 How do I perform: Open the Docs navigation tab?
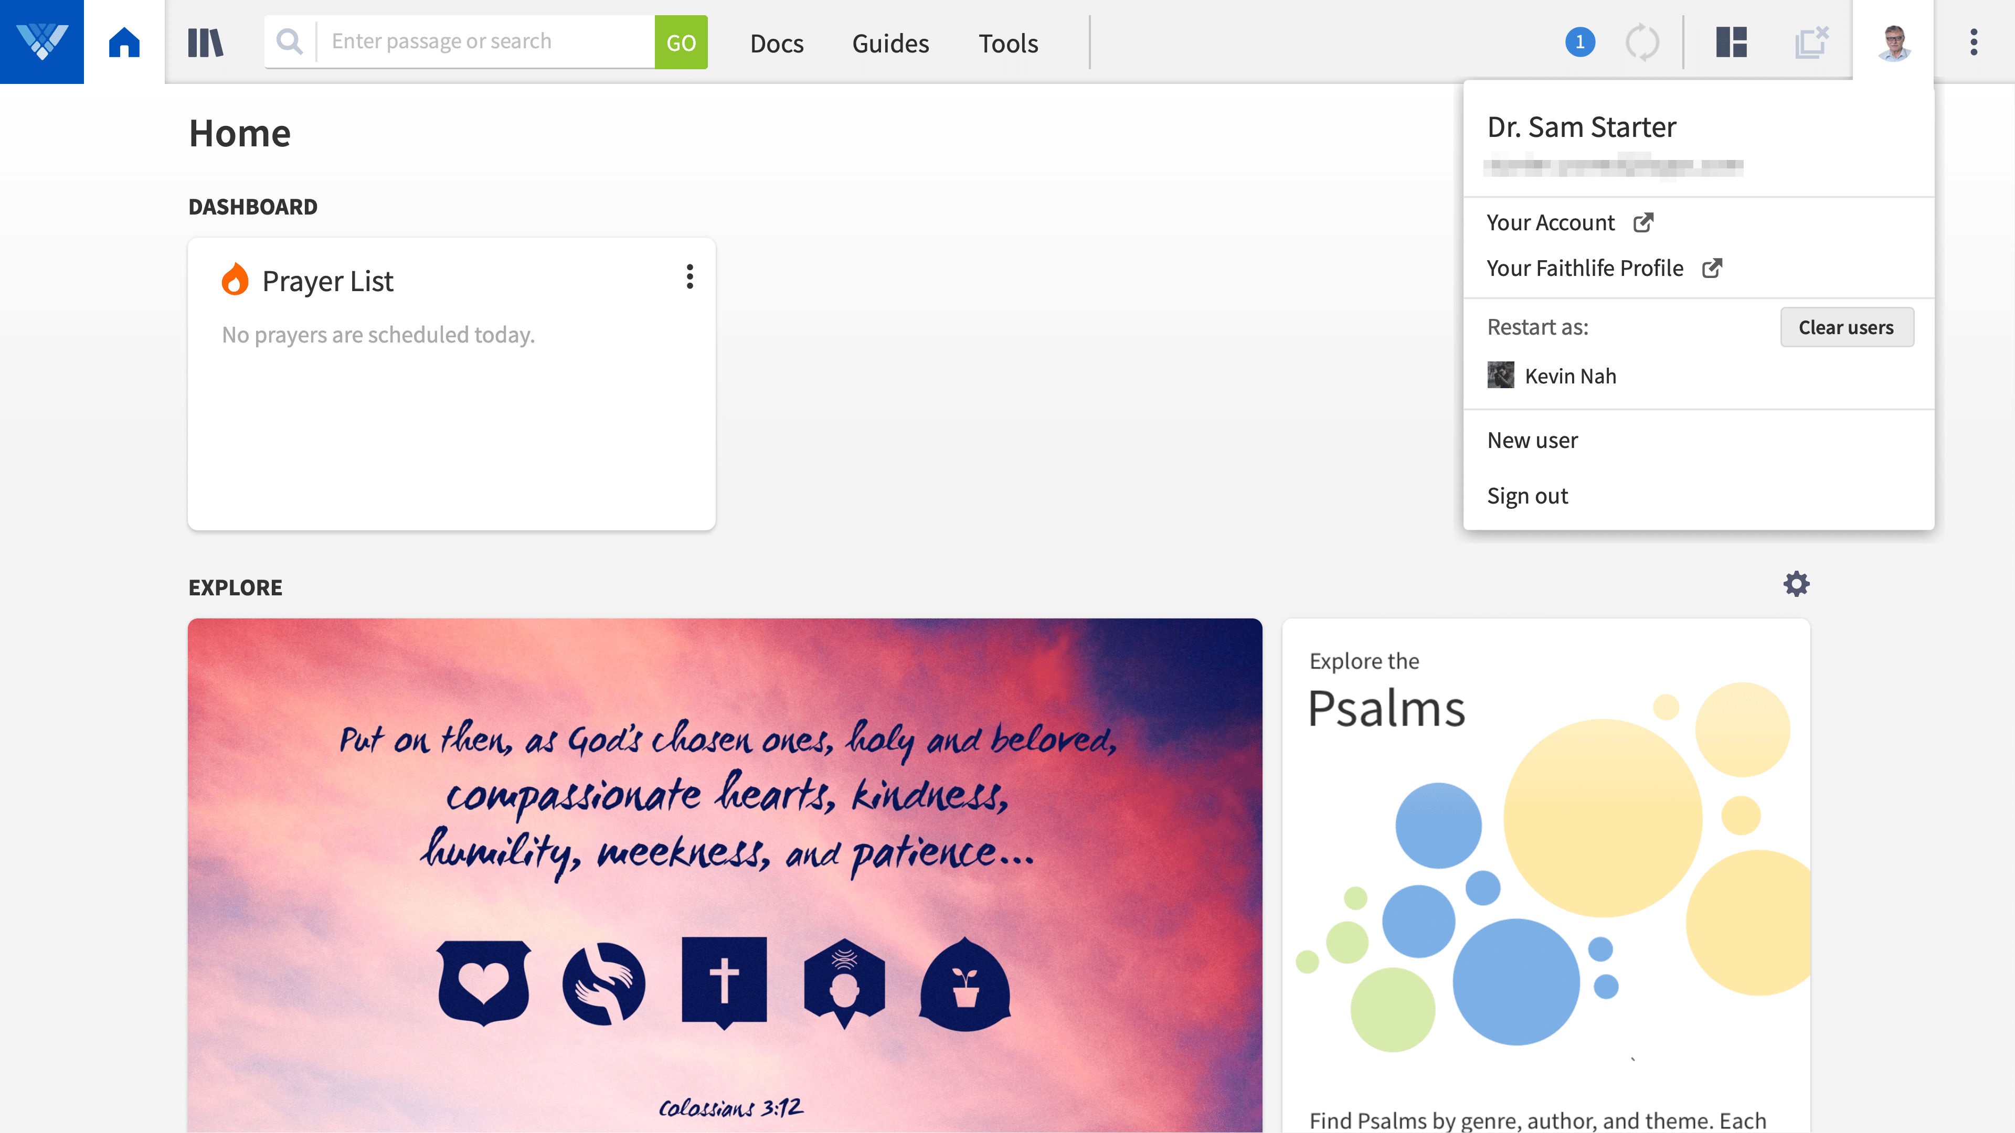[775, 41]
